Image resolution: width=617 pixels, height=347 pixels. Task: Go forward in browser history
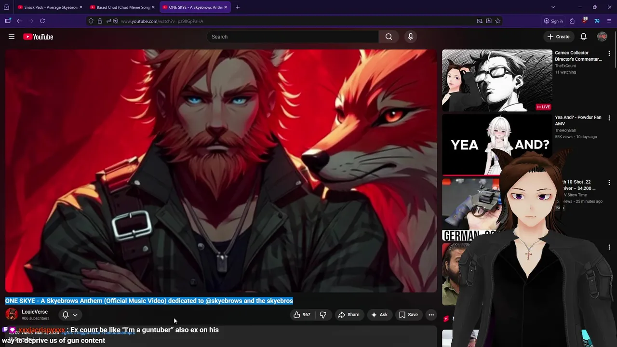click(31, 21)
